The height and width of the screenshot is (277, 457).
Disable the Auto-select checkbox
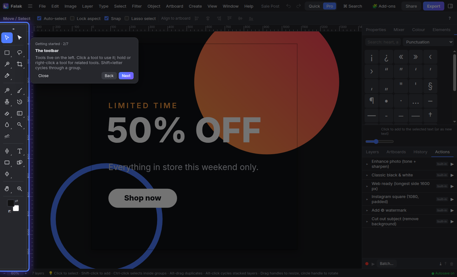(39, 18)
